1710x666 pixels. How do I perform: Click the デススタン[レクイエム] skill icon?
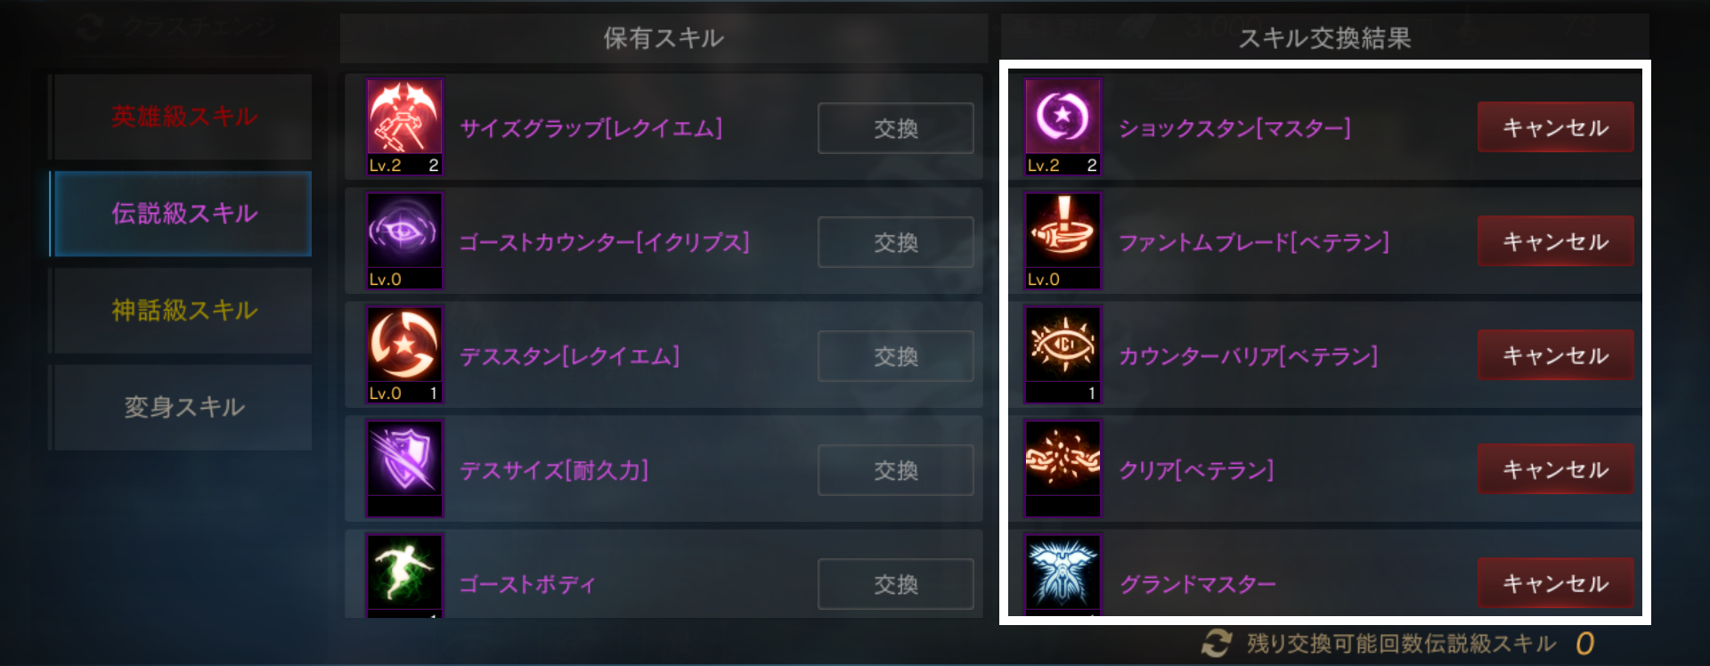(404, 354)
